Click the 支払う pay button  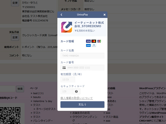(82, 105)
